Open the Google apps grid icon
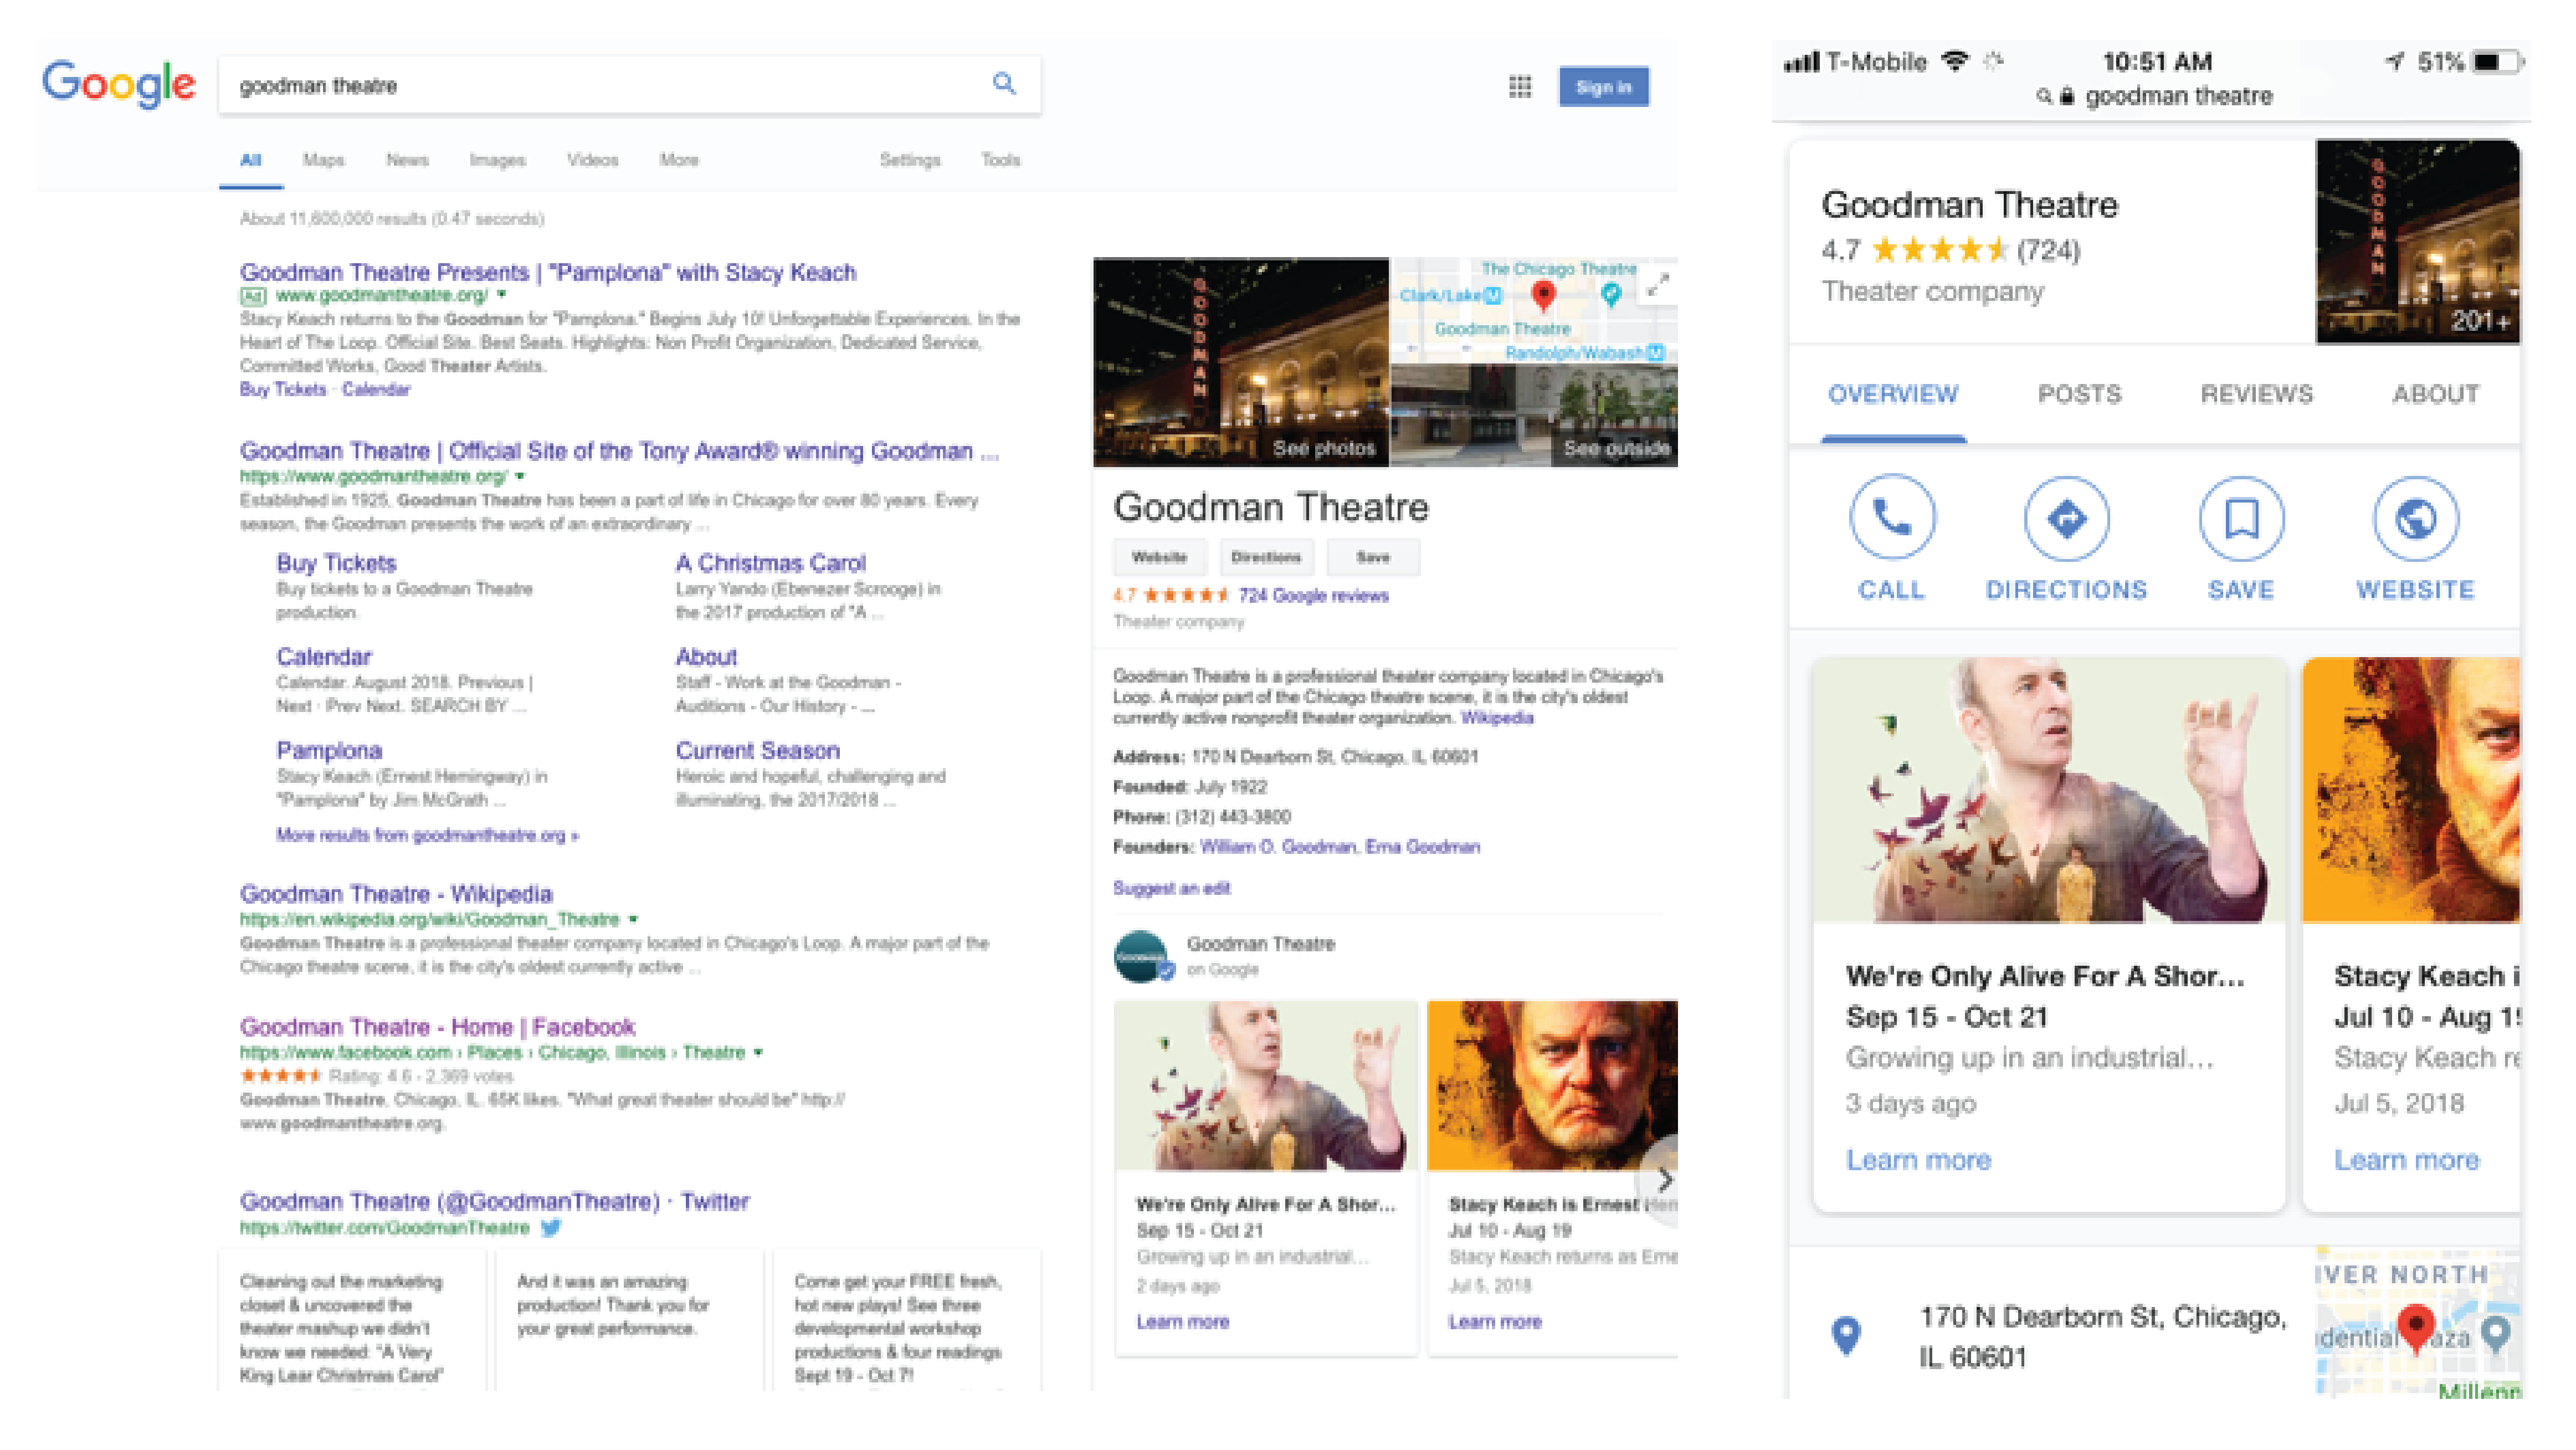This screenshot has height=1450, width=2576. pos(1520,87)
